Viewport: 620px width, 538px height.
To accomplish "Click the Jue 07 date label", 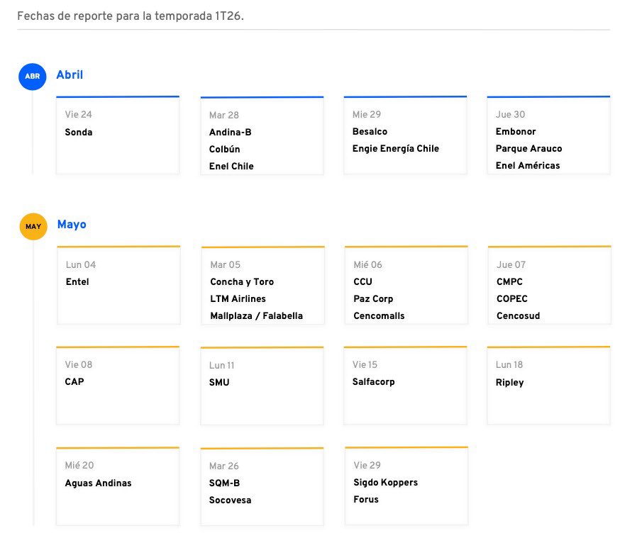I will tap(511, 264).
